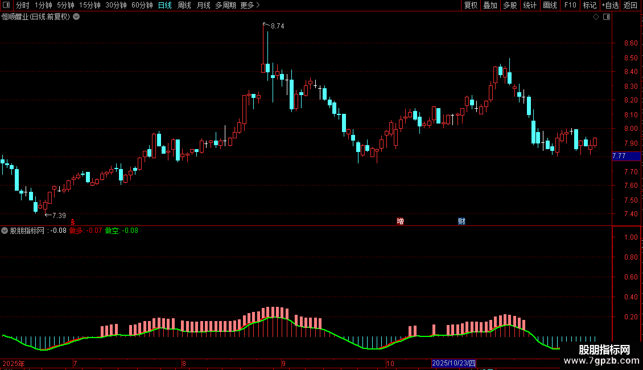643x370 pixels.
Task: Click month 10 on the time axis
Action: (390, 363)
